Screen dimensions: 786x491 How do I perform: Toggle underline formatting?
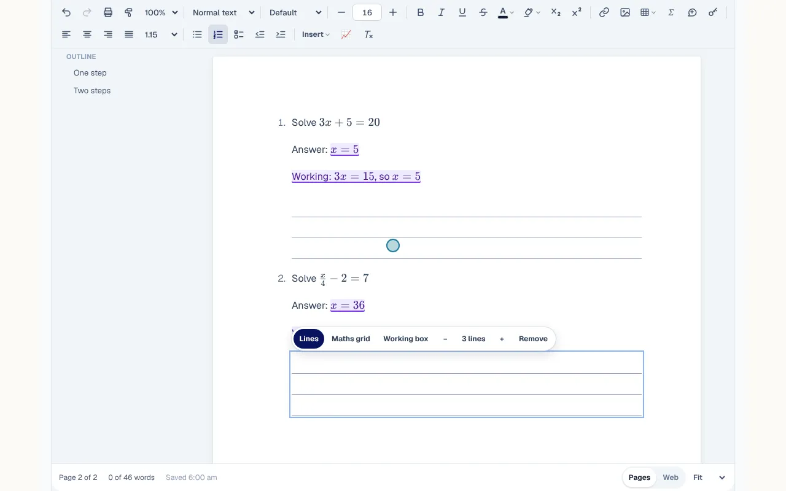pos(462,12)
